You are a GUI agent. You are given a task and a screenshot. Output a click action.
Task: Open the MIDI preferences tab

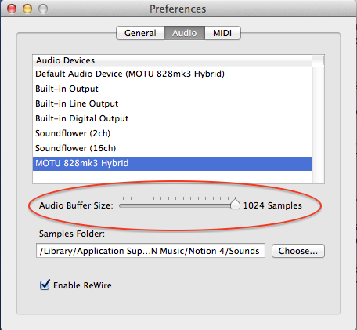[222, 33]
